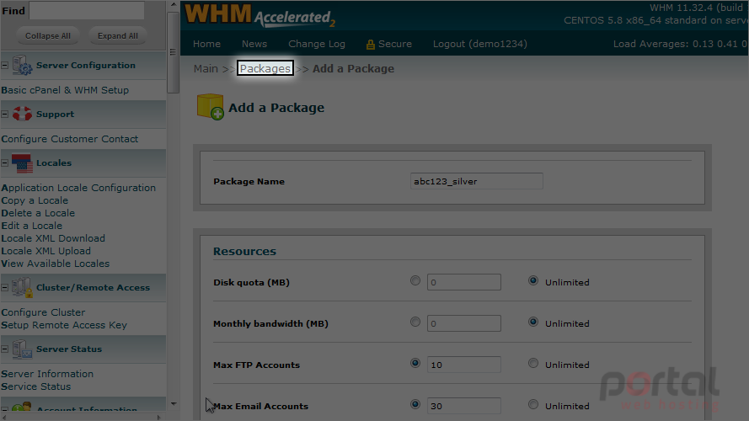Click the WHM Accelerated logo
This screenshot has height=421, width=749.
tap(259, 15)
